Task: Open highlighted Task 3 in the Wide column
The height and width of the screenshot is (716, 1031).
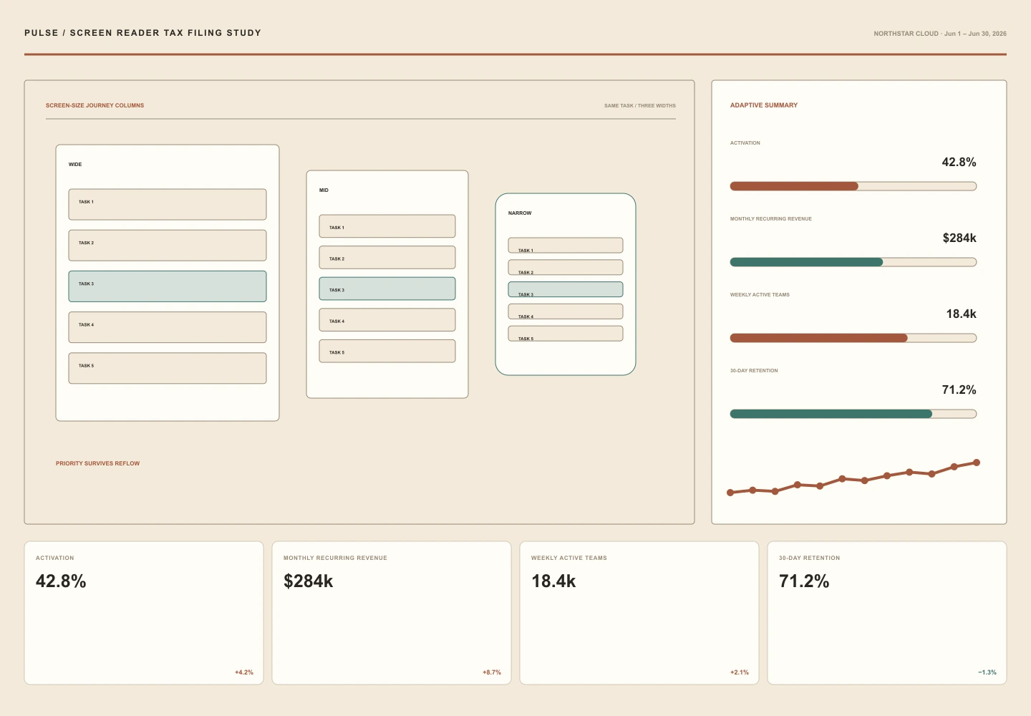Action: point(168,286)
